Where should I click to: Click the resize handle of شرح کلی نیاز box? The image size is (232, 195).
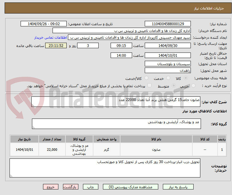click(33, 105)
